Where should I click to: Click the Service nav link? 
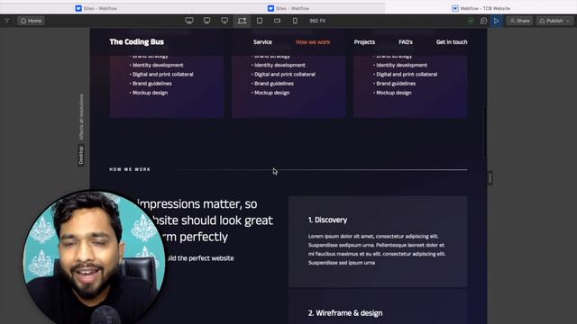(x=262, y=42)
